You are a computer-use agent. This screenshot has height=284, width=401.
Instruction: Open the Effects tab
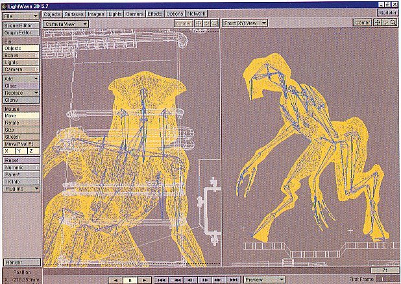pos(154,12)
